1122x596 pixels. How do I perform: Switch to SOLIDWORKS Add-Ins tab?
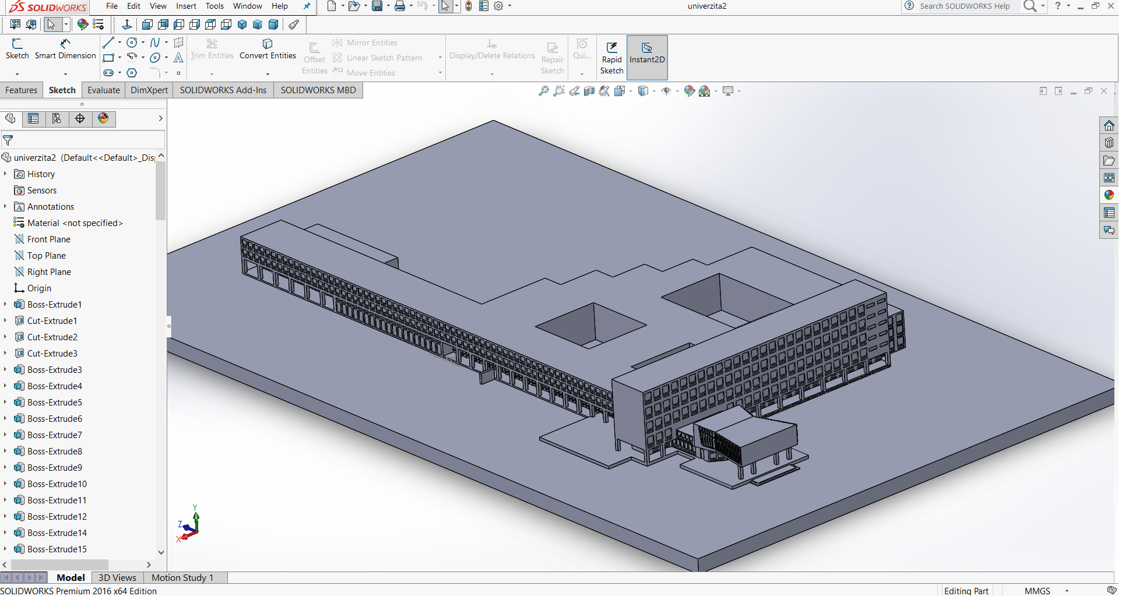coord(223,90)
